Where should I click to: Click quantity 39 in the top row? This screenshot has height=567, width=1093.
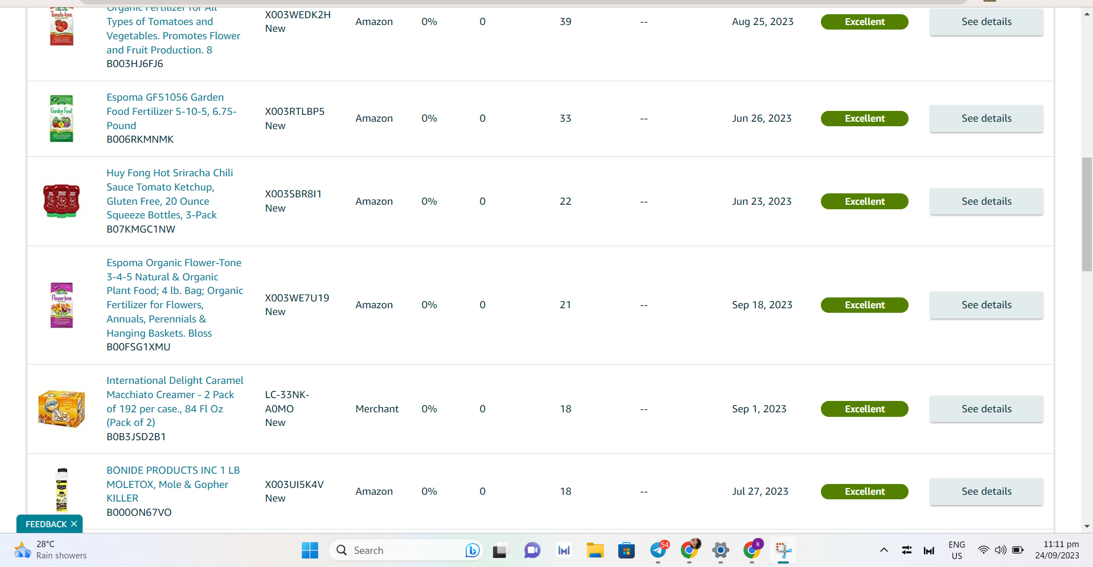[x=565, y=22]
